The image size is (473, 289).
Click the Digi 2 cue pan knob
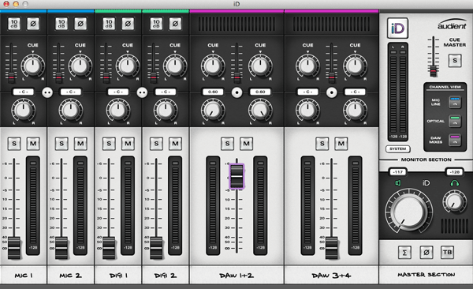(175, 66)
